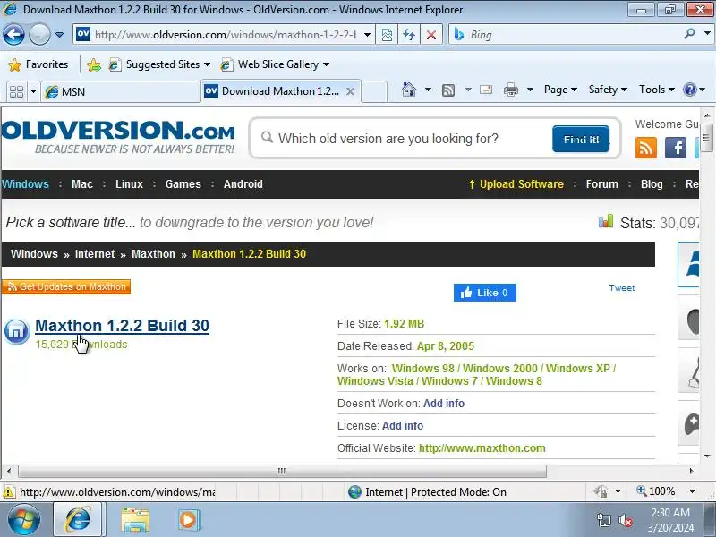Open the Games navigation category
The height and width of the screenshot is (537, 716).
pos(183,184)
